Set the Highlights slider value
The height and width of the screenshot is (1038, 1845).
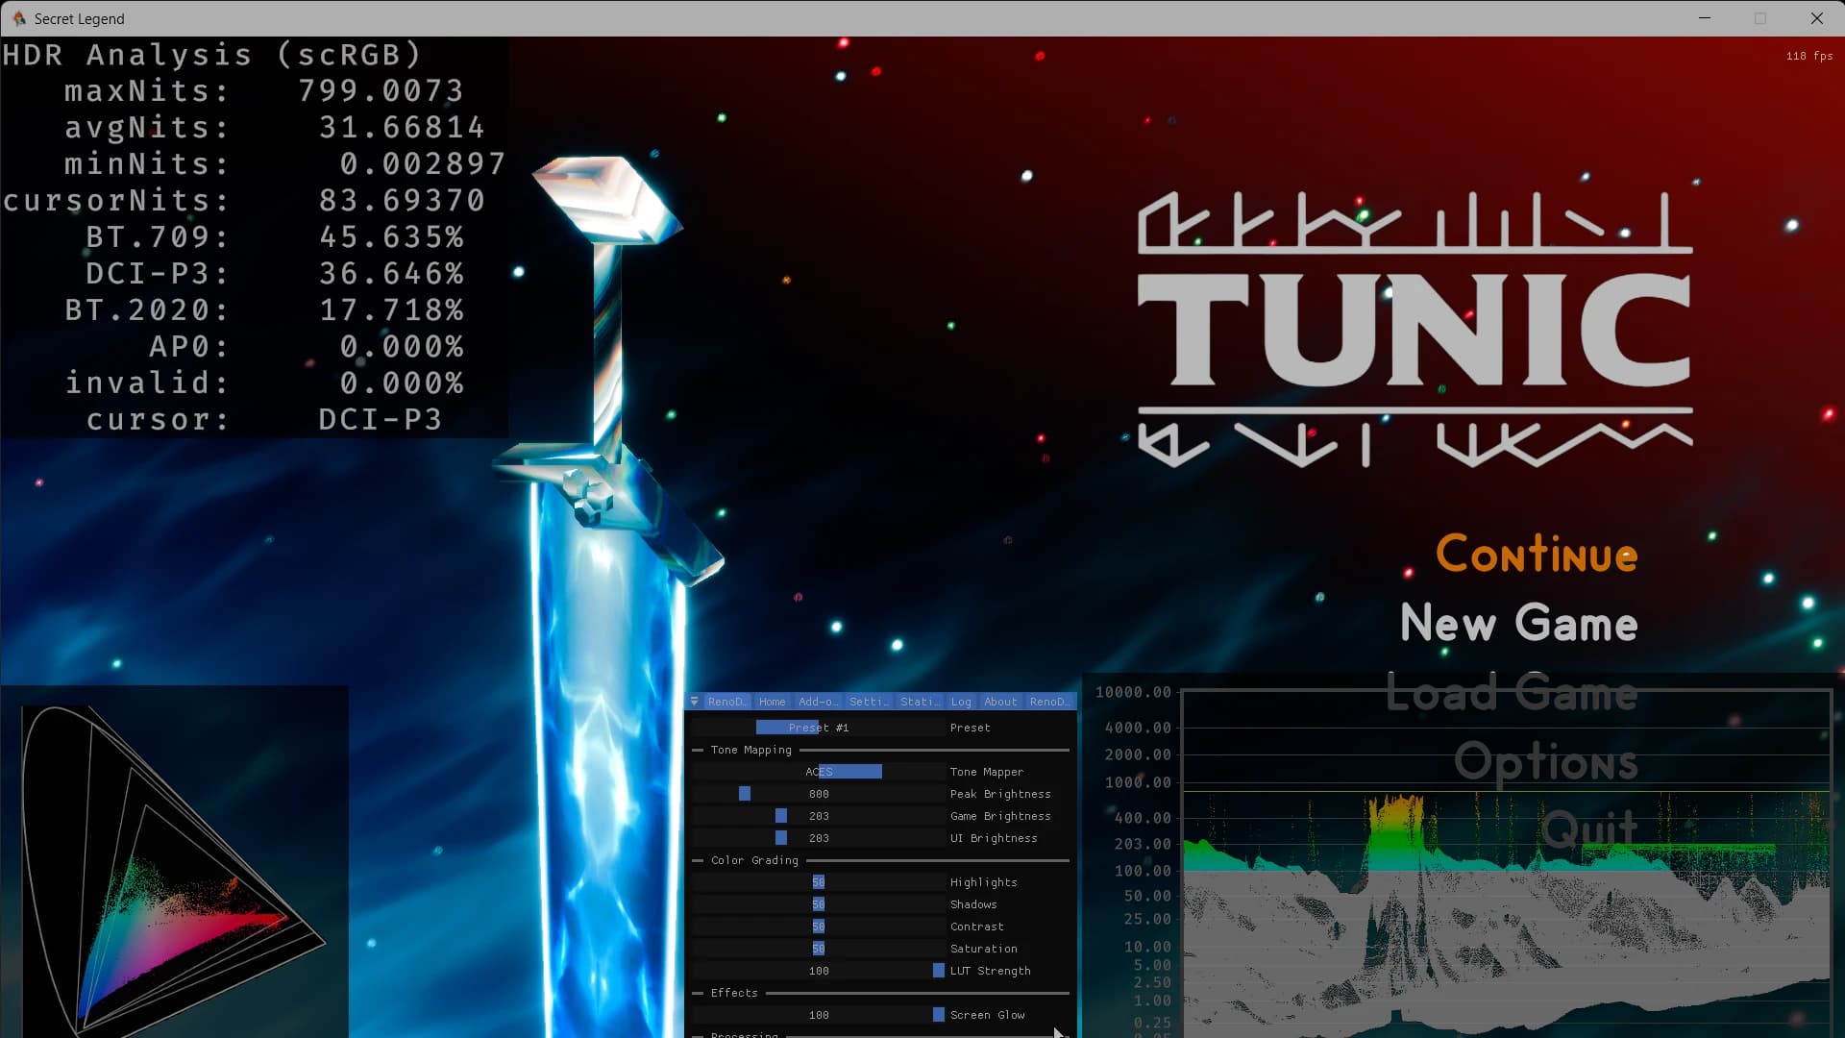[x=819, y=882]
